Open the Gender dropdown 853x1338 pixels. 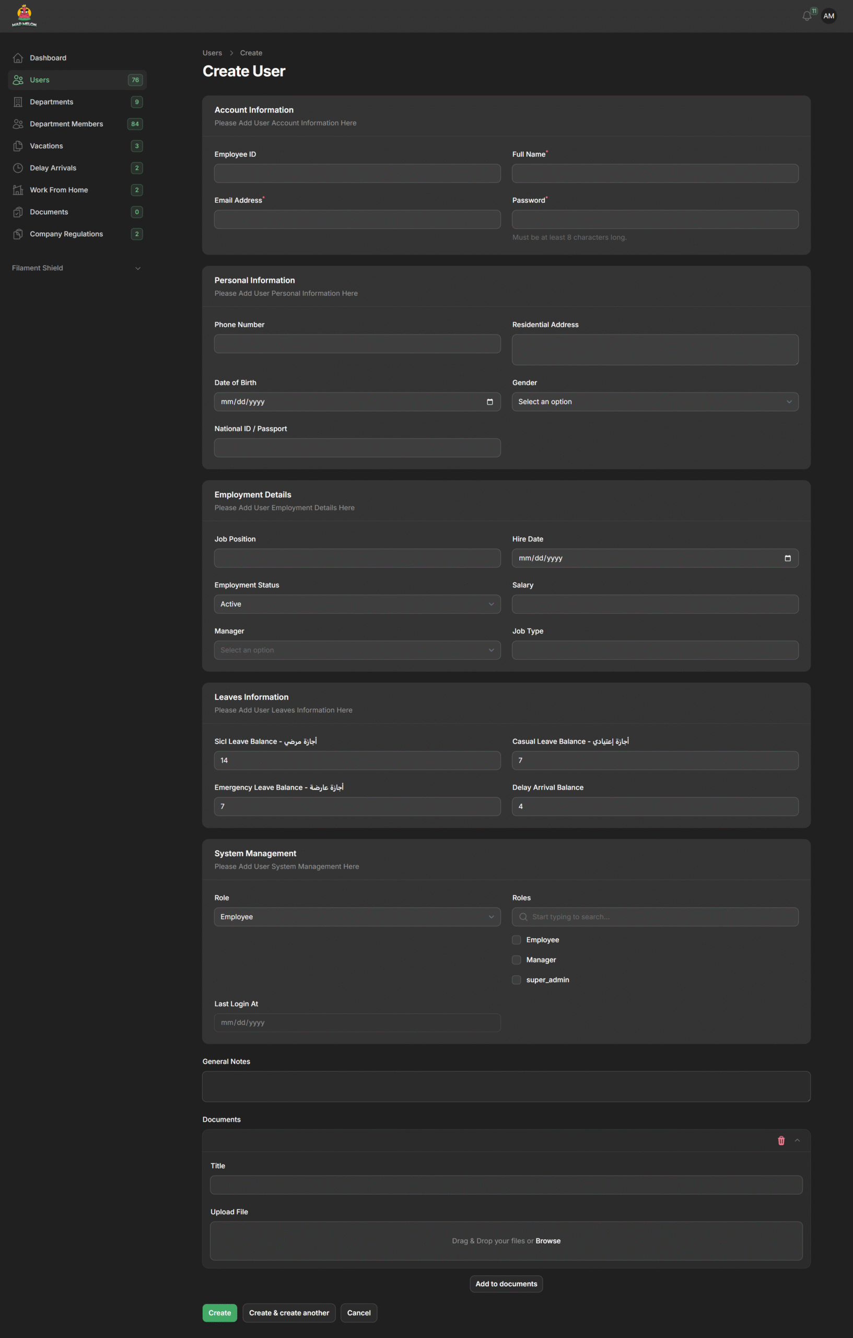pos(655,402)
